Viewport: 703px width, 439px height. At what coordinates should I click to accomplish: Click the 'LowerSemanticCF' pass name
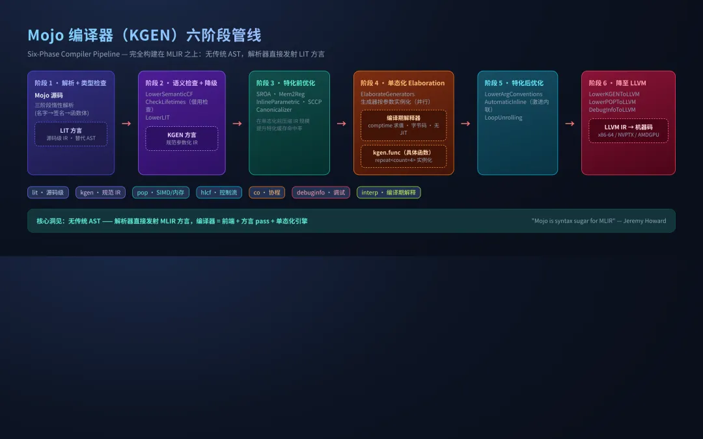point(169,94)
